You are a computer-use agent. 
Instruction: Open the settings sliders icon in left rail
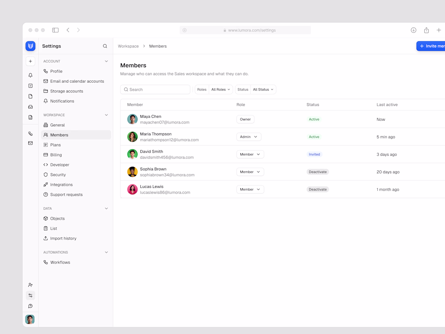(x=30, y=296)
